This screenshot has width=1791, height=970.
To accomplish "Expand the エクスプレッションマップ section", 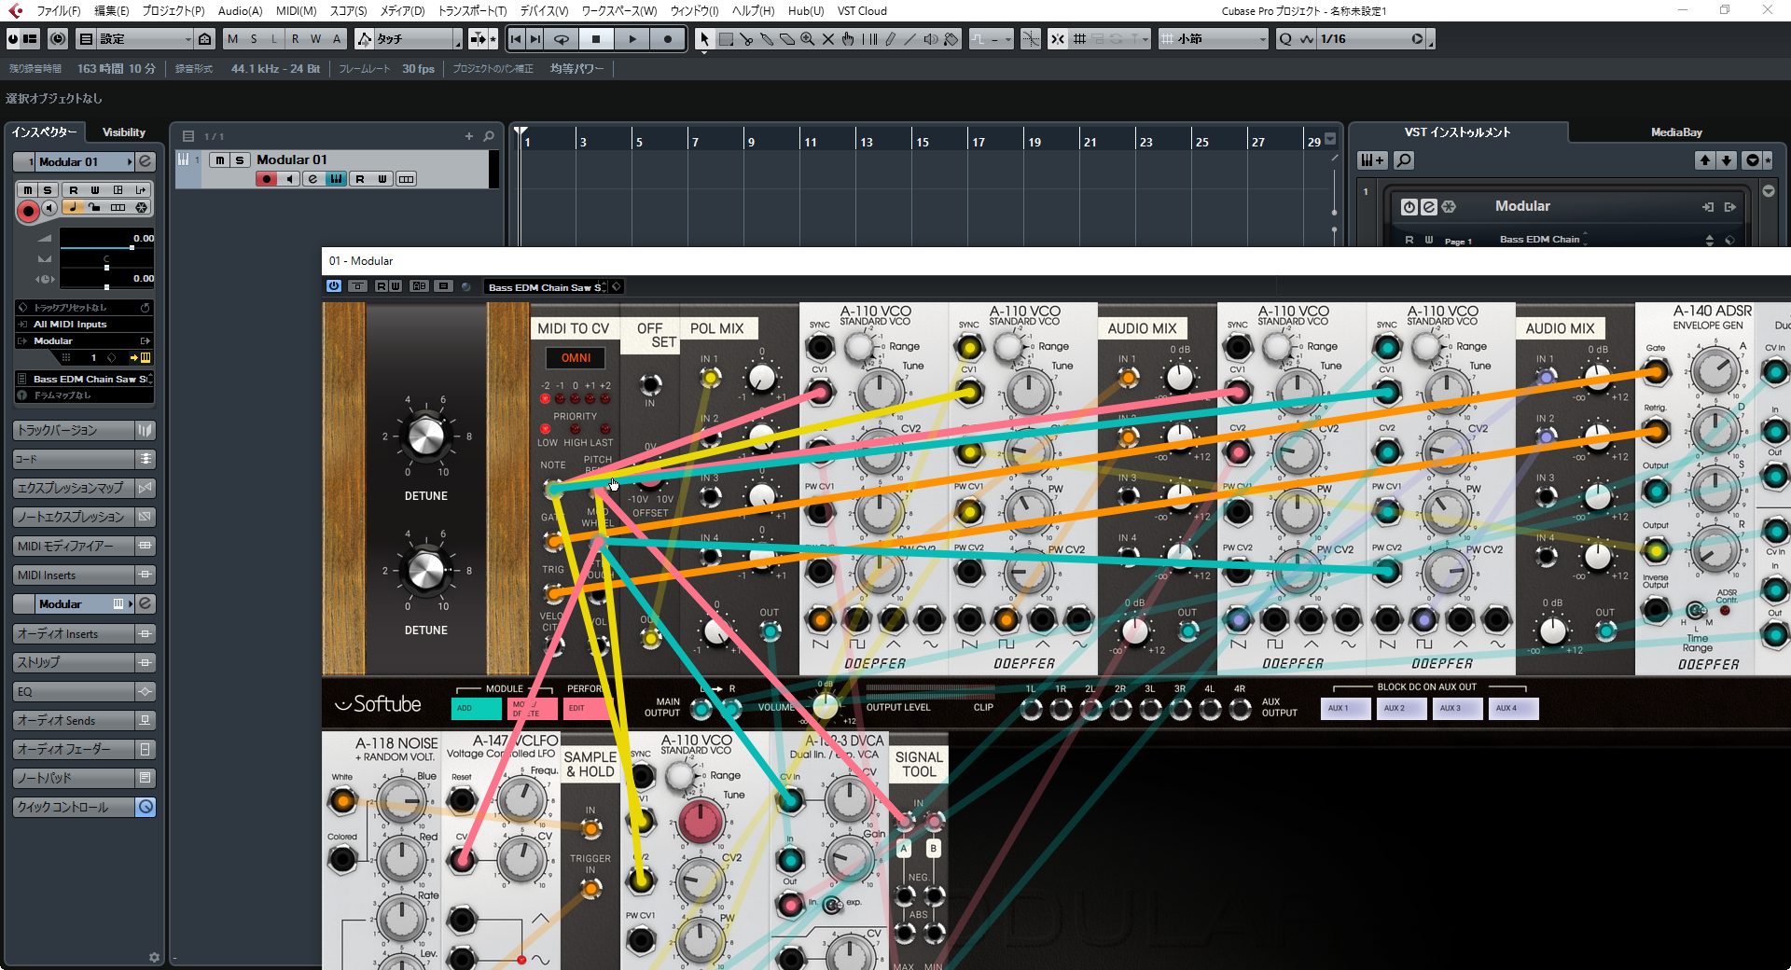I will pyautogui.click(x=84, y=488).
